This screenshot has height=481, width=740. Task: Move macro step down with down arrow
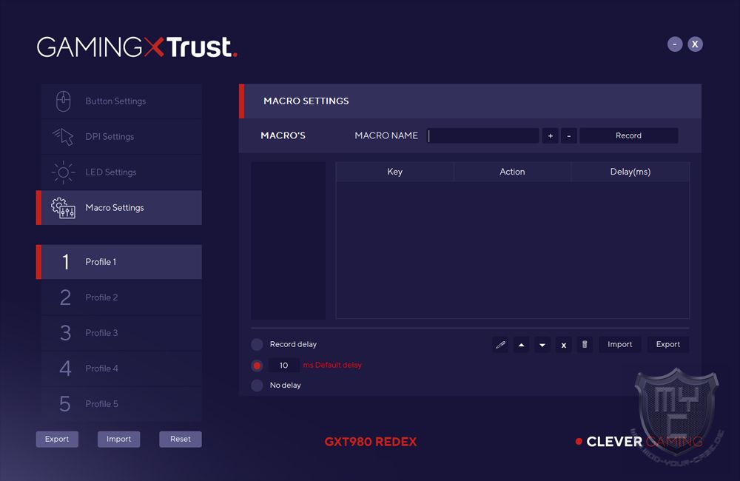[x=542, y=345]
